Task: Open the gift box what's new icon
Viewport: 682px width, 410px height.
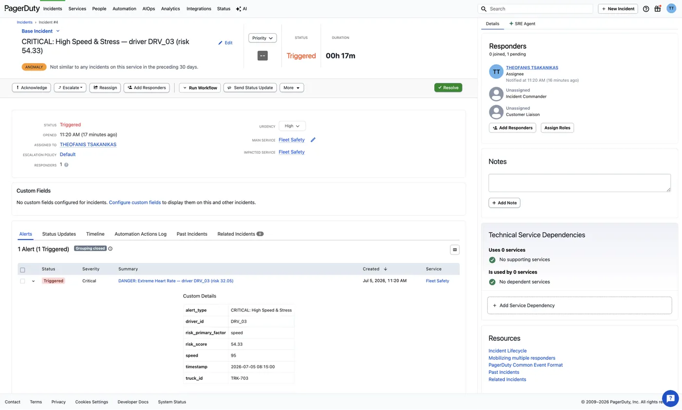Action: [658, 8]
